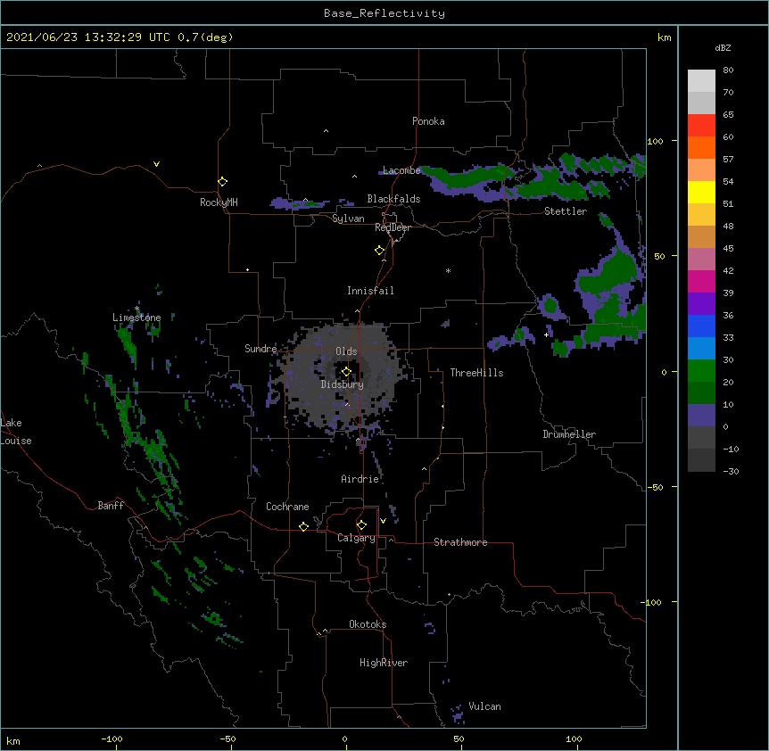Click the Didsbury label

pos(343,384)
